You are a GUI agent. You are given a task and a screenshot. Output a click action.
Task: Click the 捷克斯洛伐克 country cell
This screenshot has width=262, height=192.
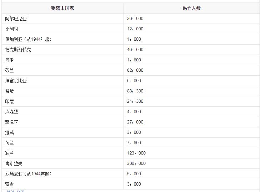[62, 50]
